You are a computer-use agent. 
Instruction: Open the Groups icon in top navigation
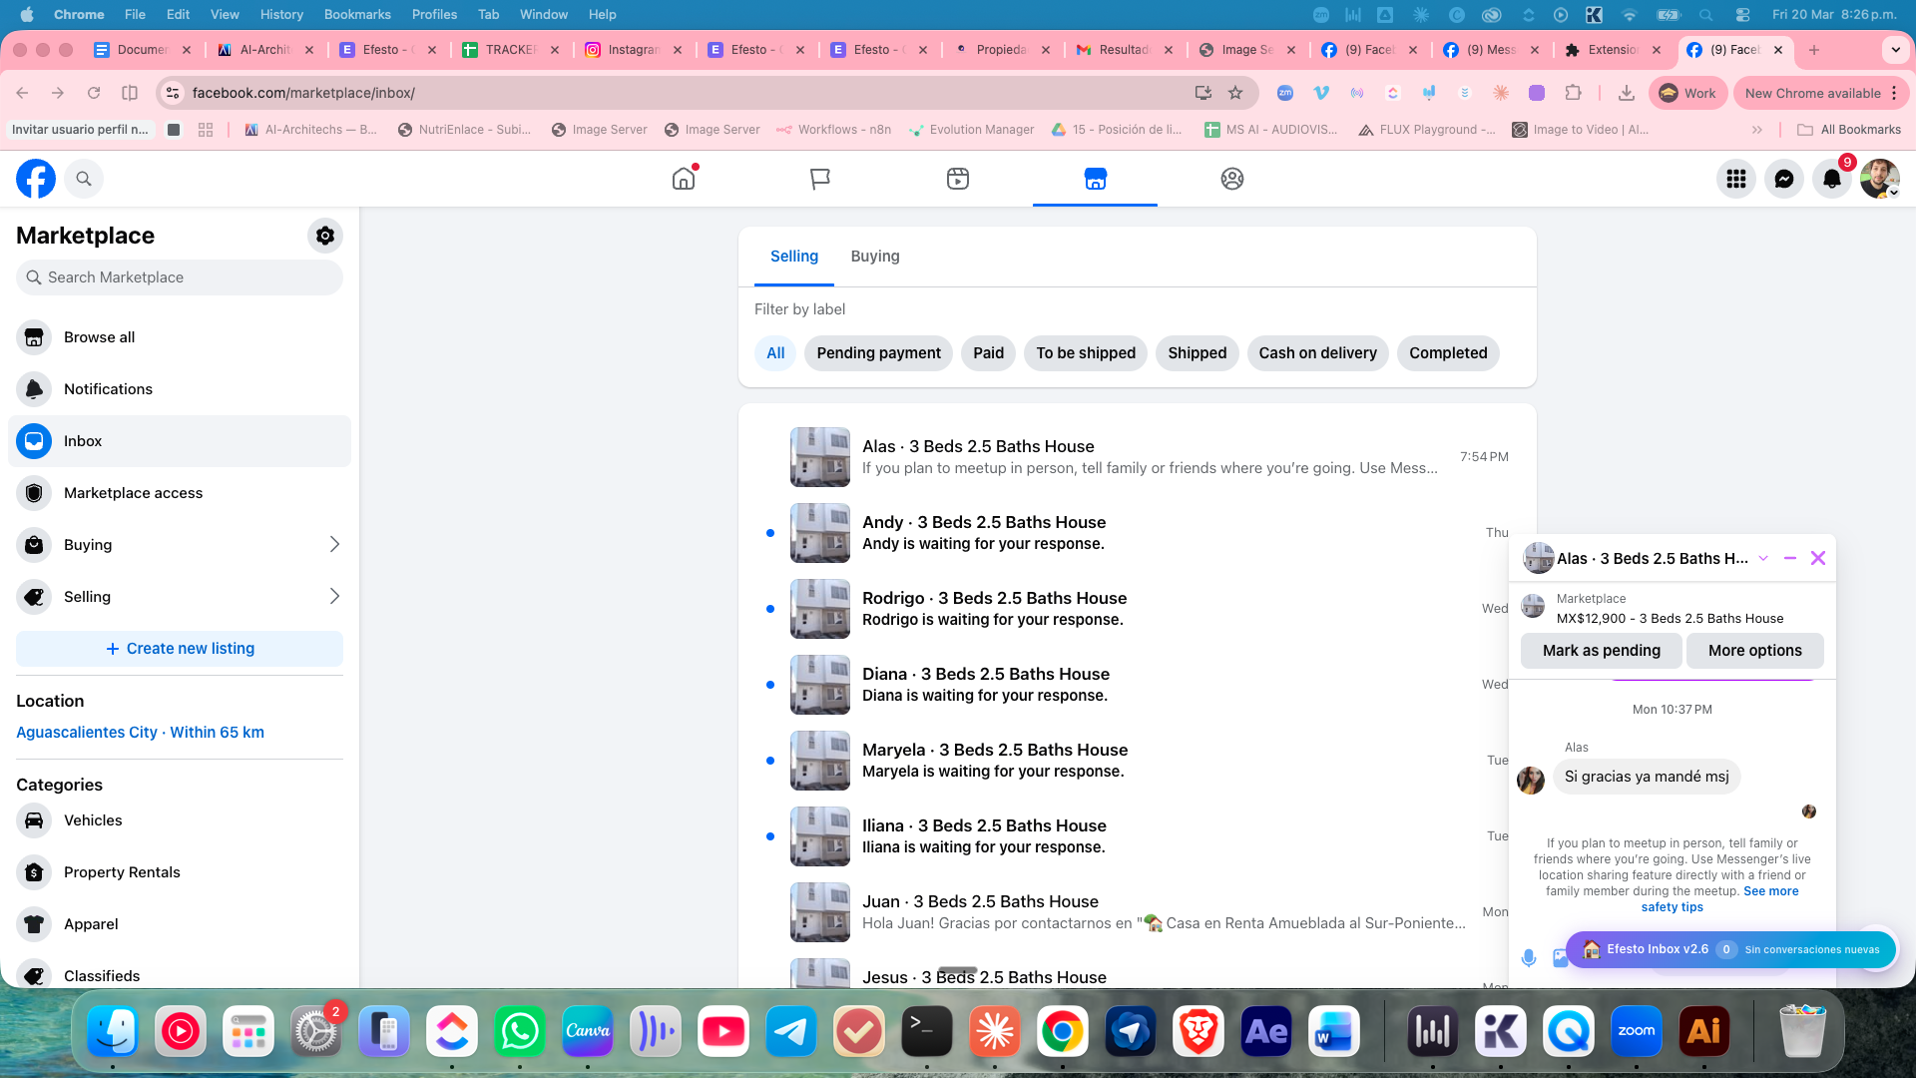click(1232, 179)
